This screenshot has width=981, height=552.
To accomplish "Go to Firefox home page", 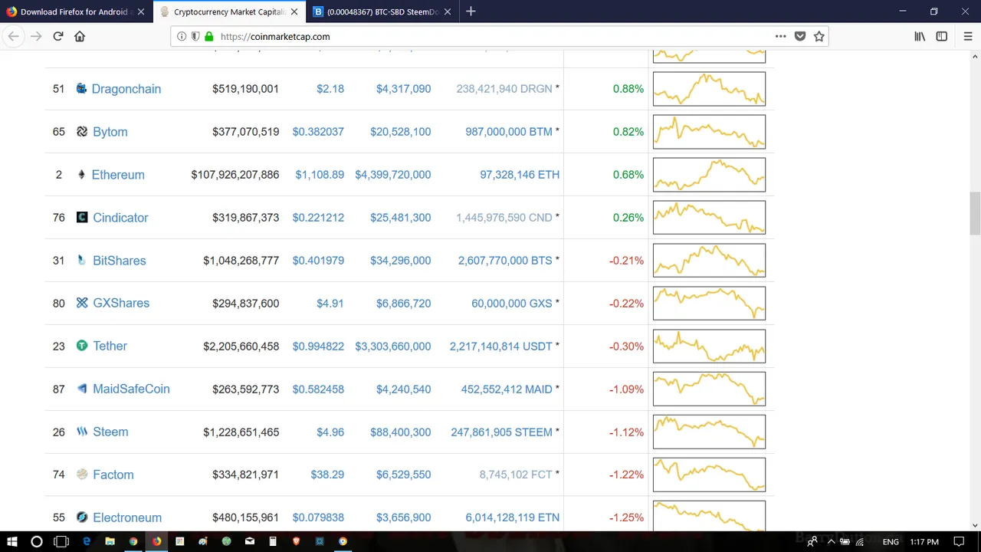I will coord(80,36).
